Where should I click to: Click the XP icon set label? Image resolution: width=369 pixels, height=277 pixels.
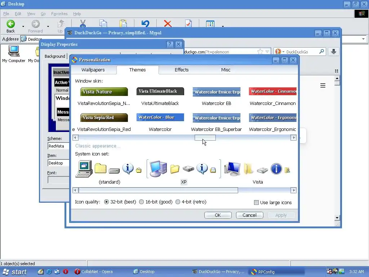click(183, 182)
